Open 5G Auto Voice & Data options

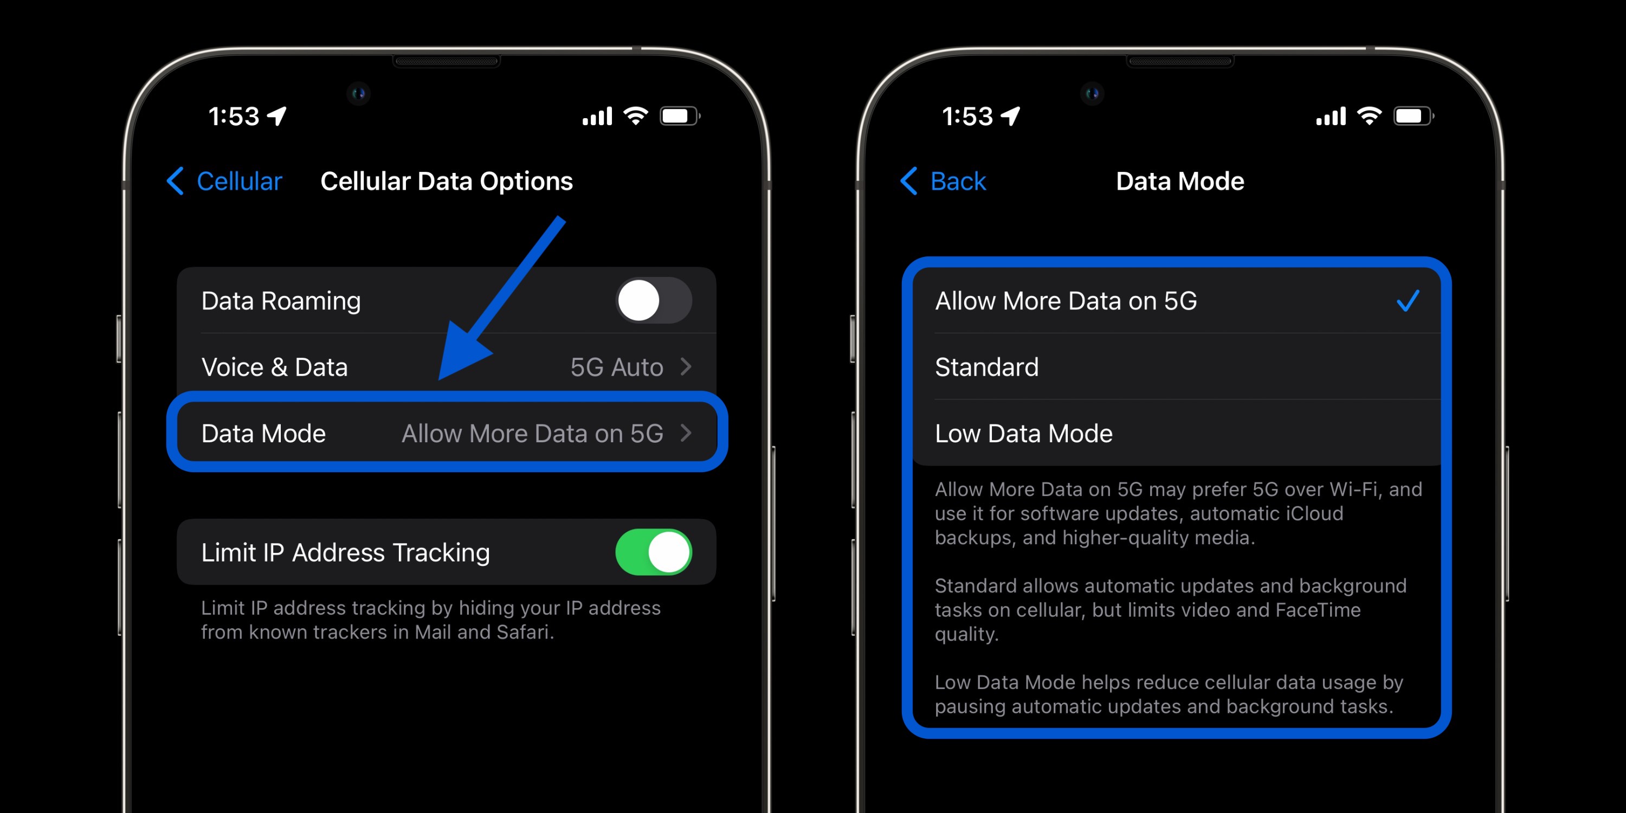point(436,367)
